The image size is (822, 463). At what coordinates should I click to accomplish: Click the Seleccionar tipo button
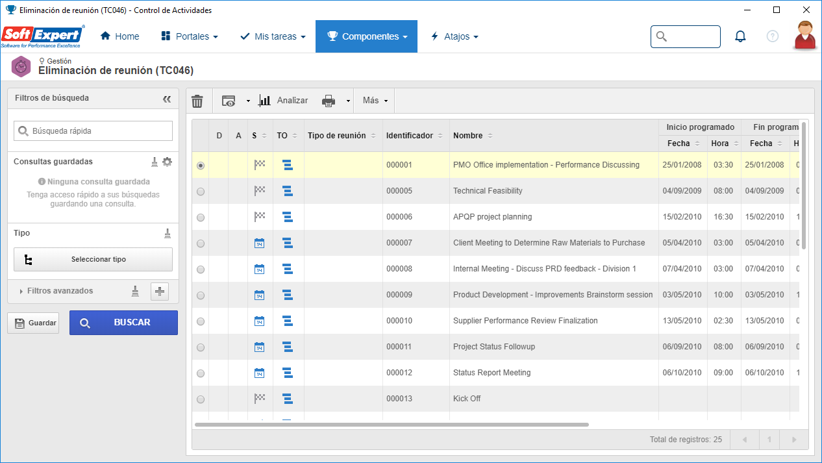click(x=93, y=259)
